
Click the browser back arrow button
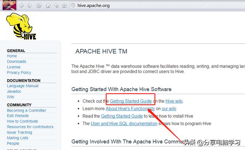[21, 6]
